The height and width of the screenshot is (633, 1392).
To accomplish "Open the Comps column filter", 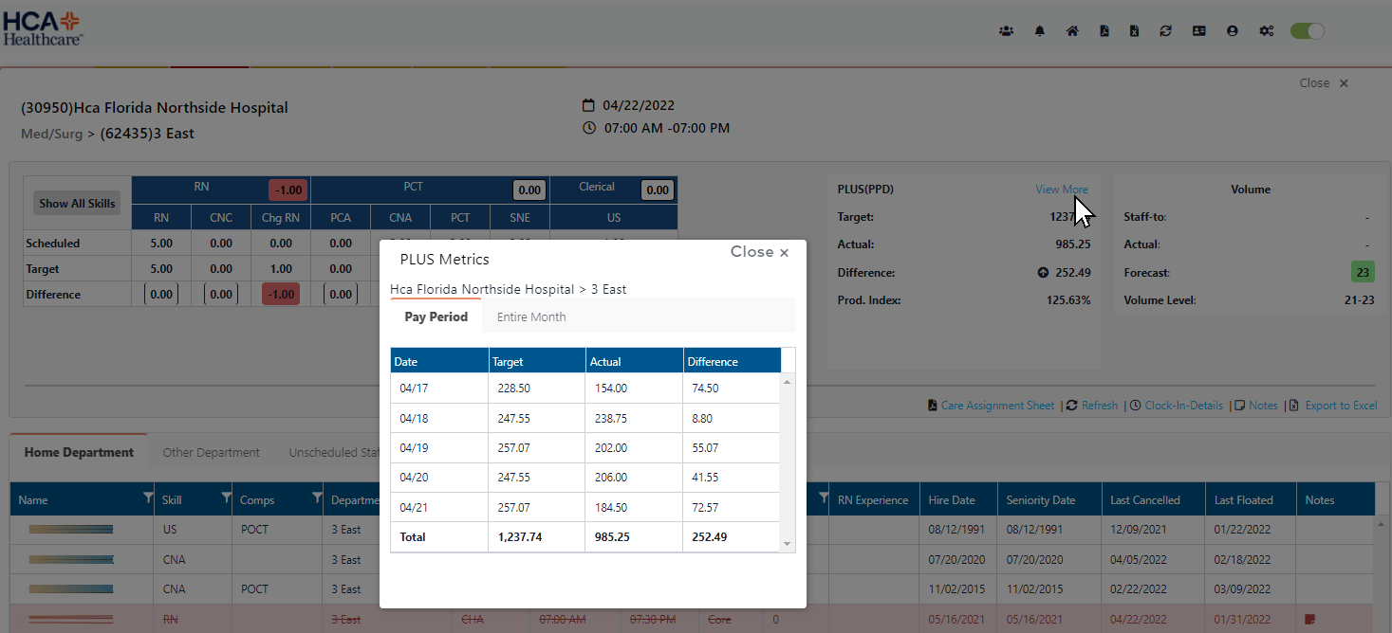I will [x=316, y=498].
